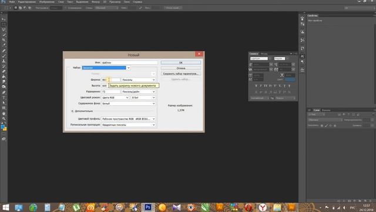This screenshot has height=212, width=376.
Task: Switch to the Абзац tab
Action: pos(264,54)
